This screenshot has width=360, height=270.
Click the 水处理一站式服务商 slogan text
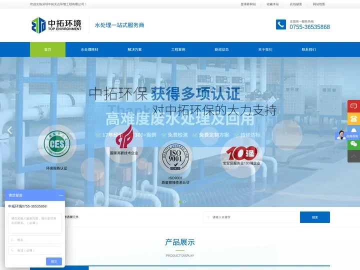[119, 25]
